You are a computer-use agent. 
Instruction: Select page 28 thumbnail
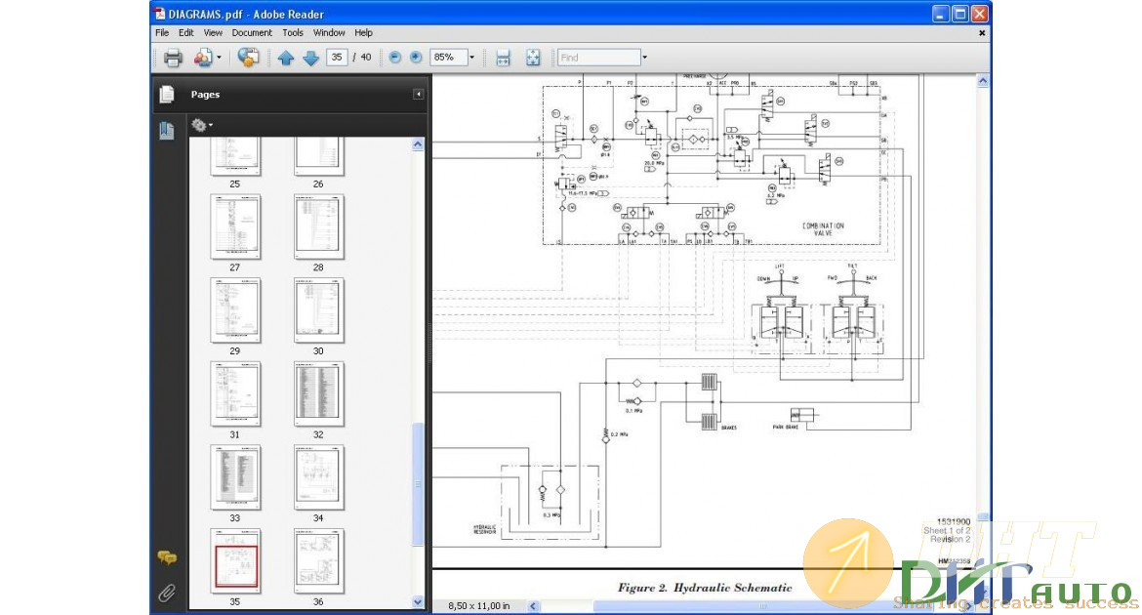point(318,226)
